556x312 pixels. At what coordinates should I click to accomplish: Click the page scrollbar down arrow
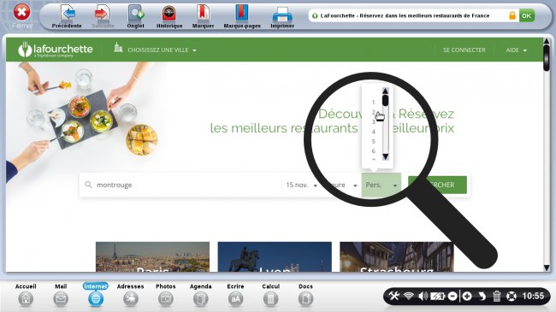[547, 268]
